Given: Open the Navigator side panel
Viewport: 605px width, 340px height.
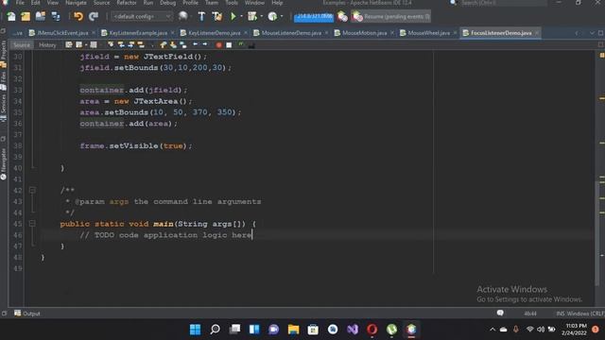Looking at the screenshot, I should point(4,163).
